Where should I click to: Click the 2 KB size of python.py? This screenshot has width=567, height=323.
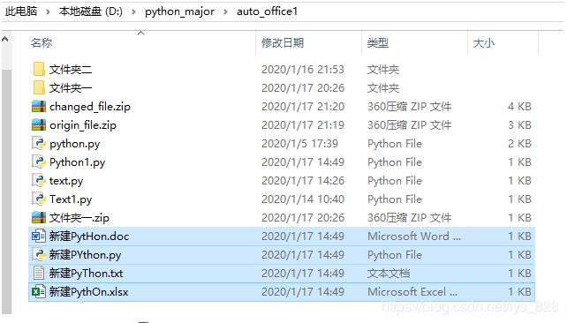coord(519,144)
